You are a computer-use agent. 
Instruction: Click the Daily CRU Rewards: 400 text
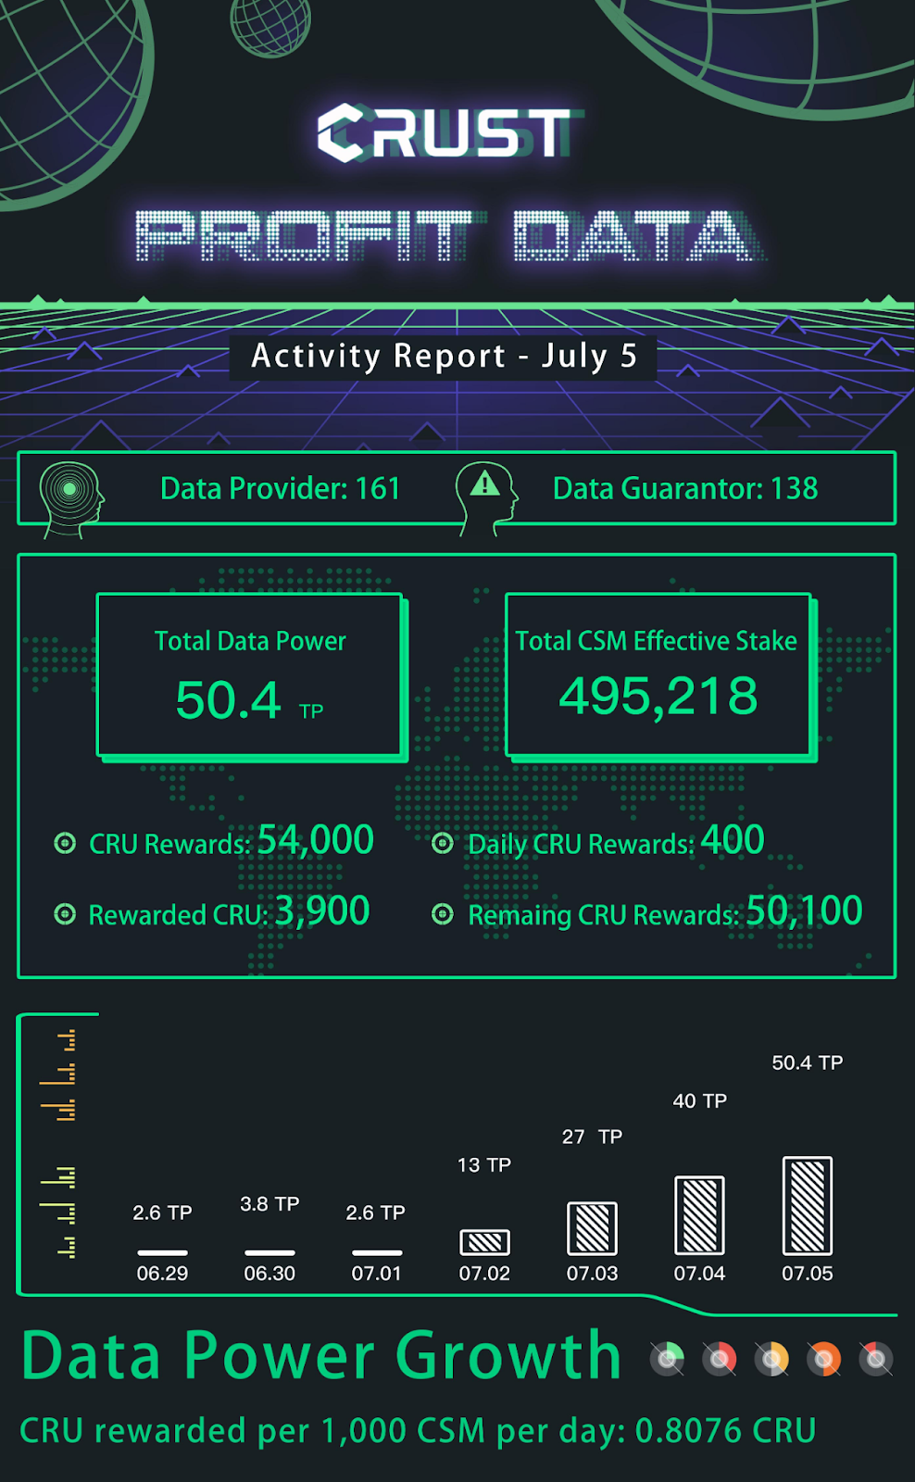click(616, 841)
